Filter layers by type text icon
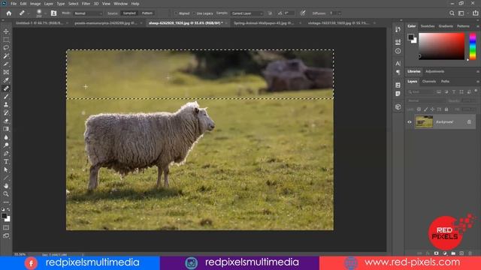This screenshot has height=270, width=481. click(454, 91)
